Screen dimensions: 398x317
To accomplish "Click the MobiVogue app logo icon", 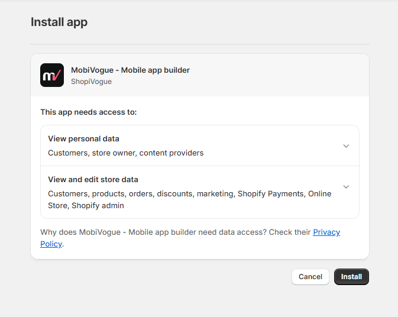I will tap(52, 75).
